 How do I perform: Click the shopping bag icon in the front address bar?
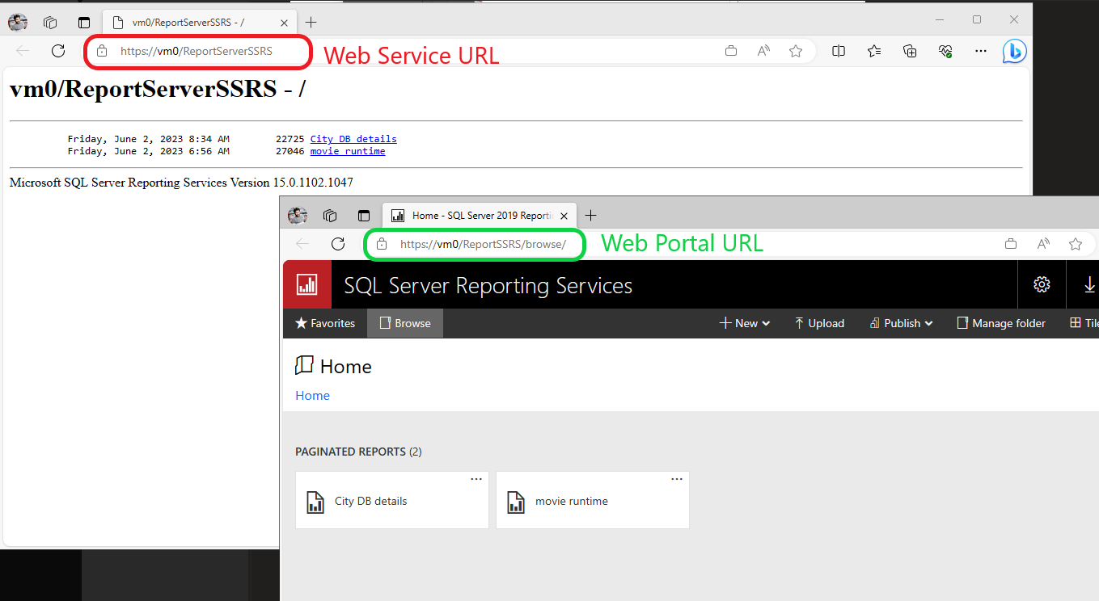click(1011, 244)
